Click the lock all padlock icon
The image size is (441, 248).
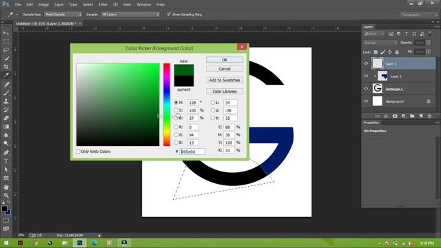click(397, 52)
